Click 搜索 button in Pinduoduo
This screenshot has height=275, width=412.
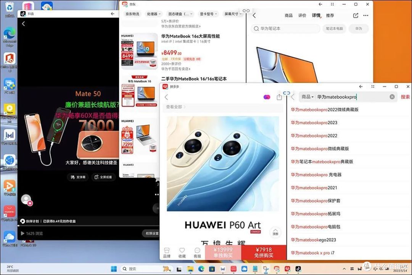[x=405, y=97]
